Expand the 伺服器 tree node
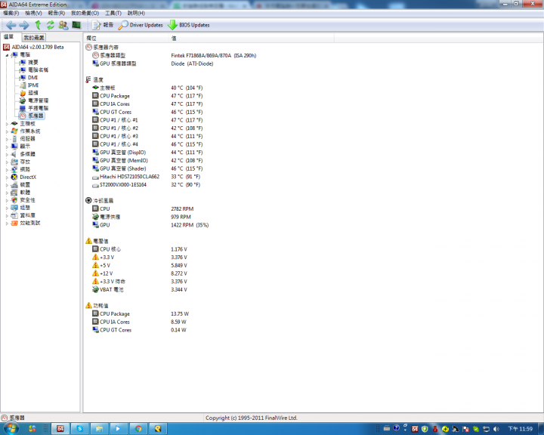This screenshot has height=435, width=544. 7,139
